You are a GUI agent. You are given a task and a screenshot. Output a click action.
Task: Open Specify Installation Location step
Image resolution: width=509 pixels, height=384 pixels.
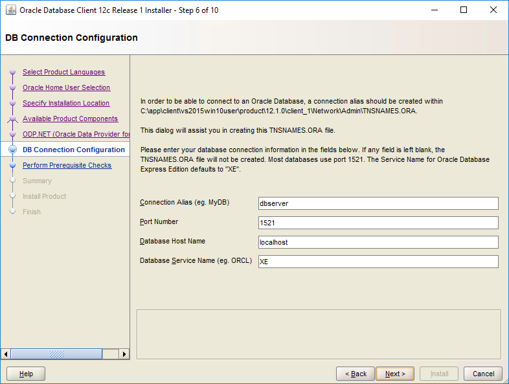point(66,103)
